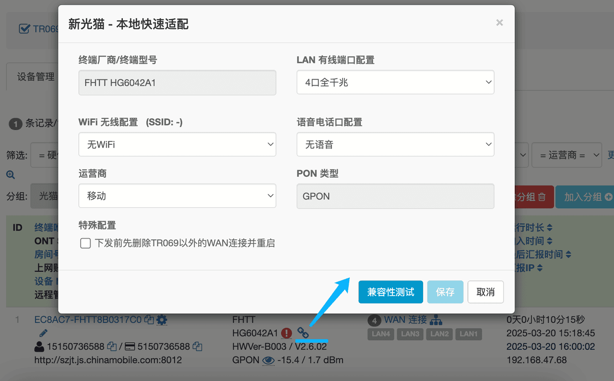Click the red warning icon beside HG6042A1
The image size is (614, 381).
[287, 333]
